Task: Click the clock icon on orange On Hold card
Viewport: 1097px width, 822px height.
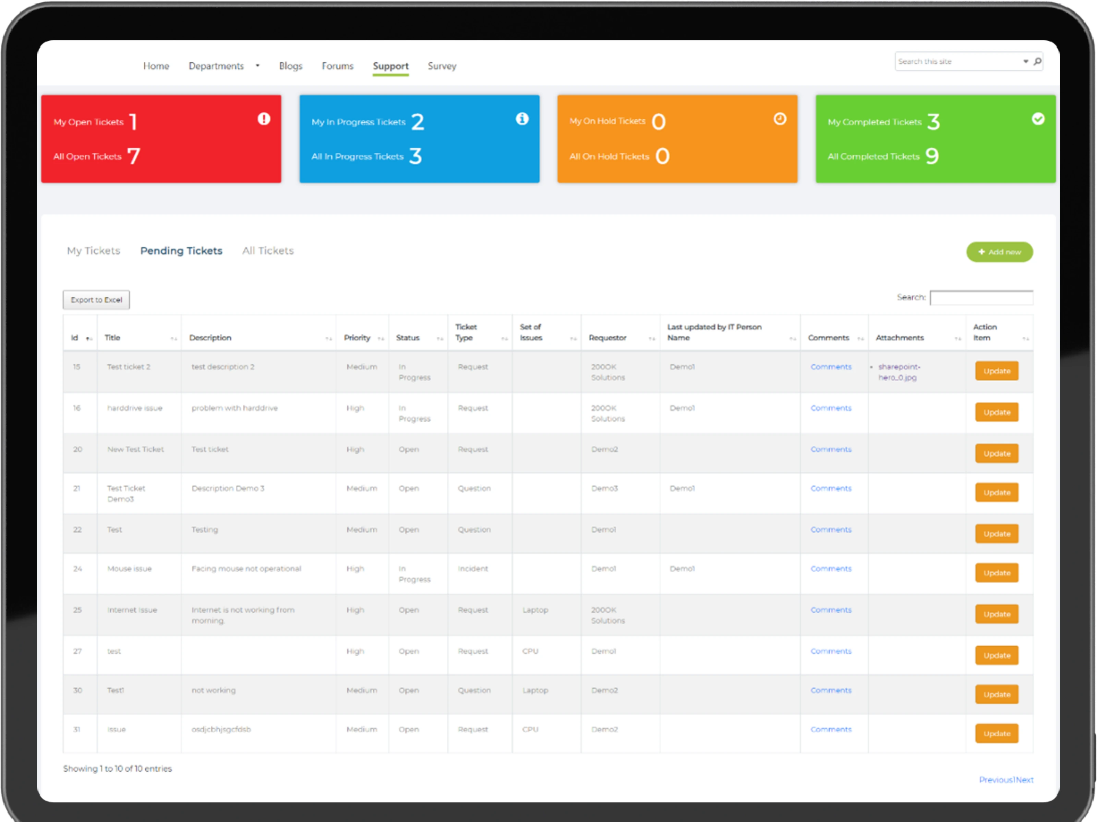Action: pyautogui.click(x=780, y=119)
